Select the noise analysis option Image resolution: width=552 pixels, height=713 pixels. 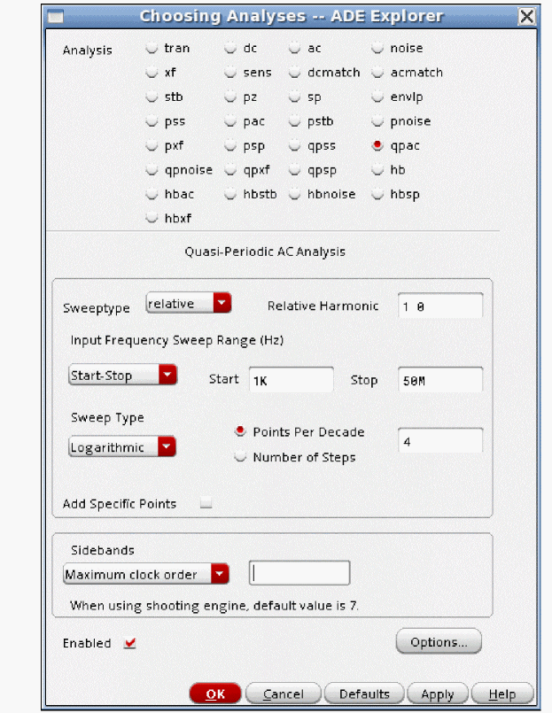tap(377, 48)
